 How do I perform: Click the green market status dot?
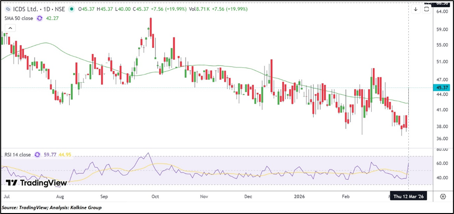click(x=72, y=9)
